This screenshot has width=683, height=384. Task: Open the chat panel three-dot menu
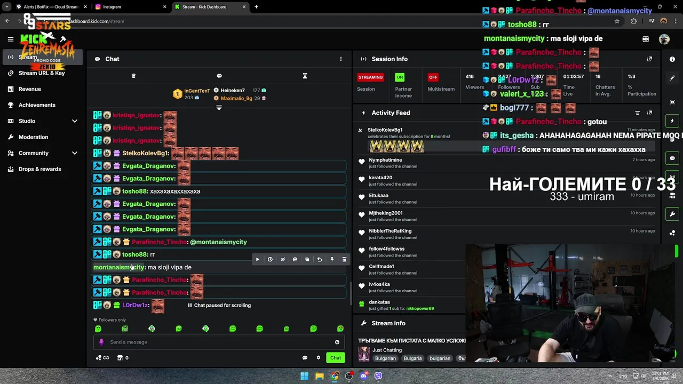[x=341, y=59]
